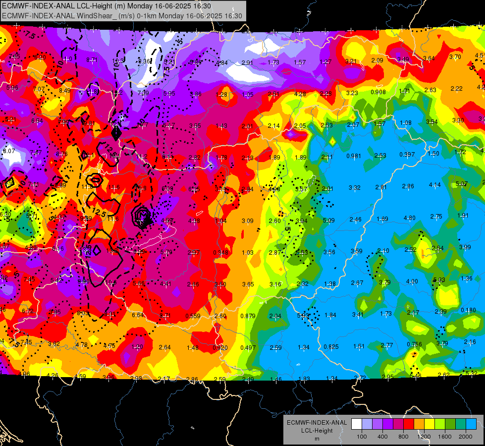Click the light lavender legend swatch
Image resolution: width=485 pixels, height=446 pixels.
click(367, 424)
